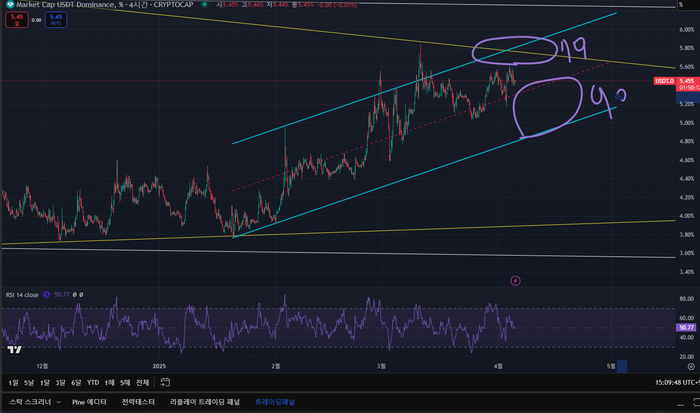Select the 전체 date range
The width and height of the screenshot is (700, 413).
(x=143, y=382)
